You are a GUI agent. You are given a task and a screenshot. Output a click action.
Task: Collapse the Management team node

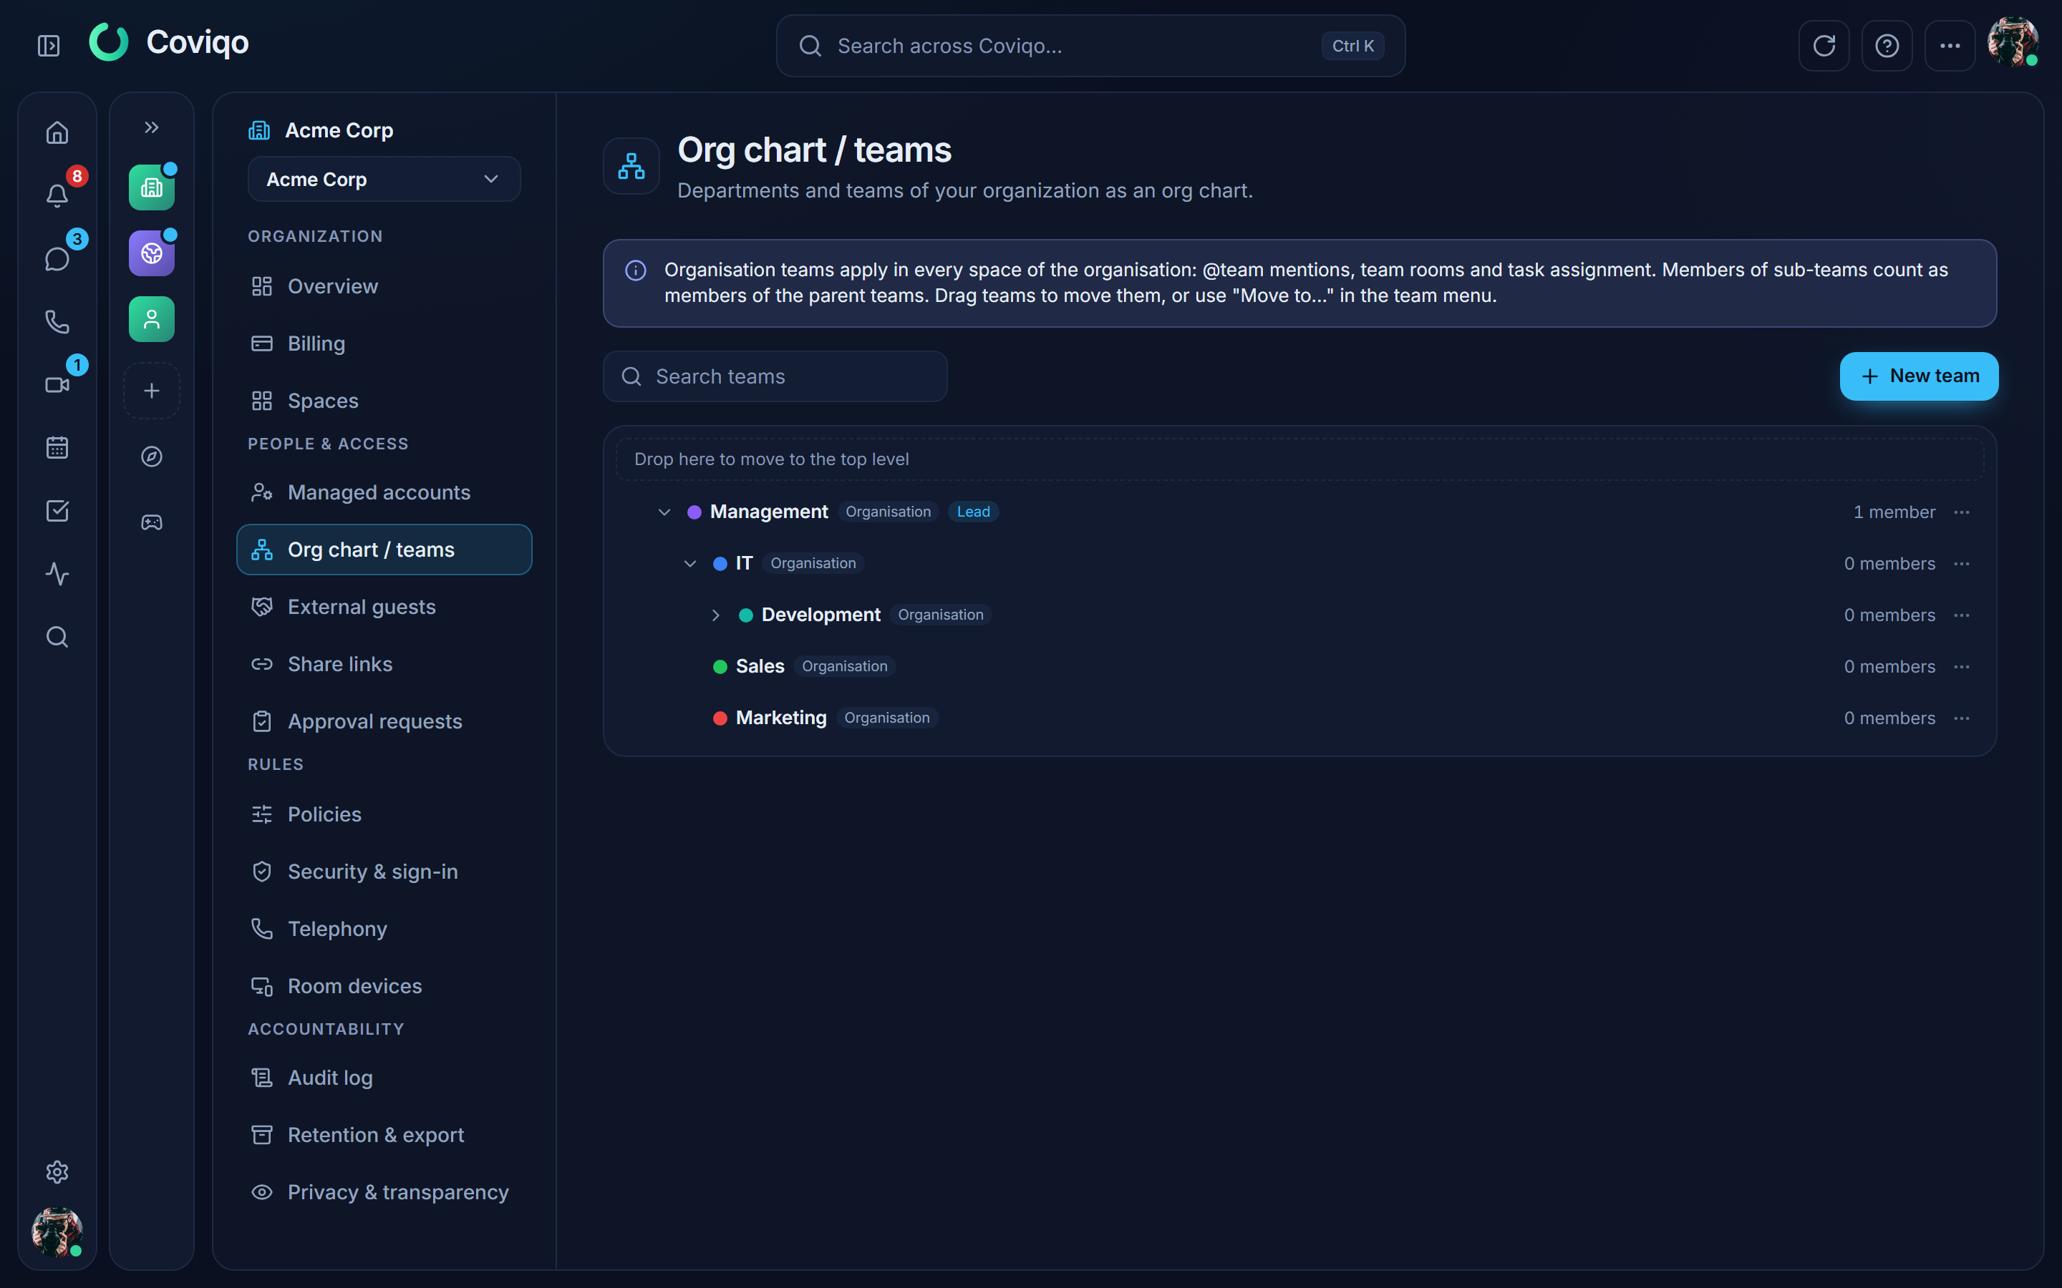click(664, 512)
